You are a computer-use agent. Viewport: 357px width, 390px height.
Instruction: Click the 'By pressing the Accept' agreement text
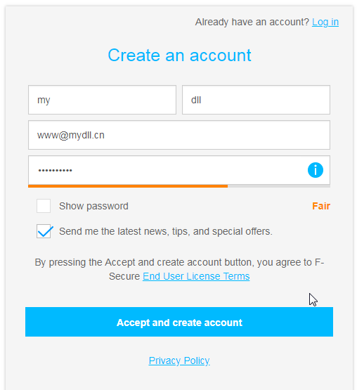179,262
